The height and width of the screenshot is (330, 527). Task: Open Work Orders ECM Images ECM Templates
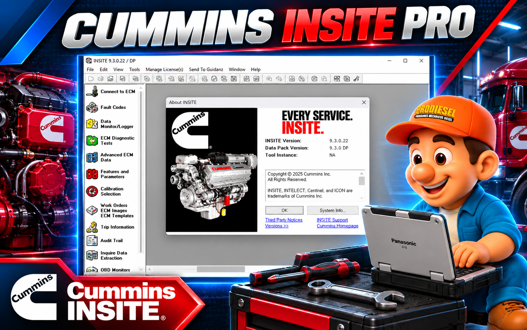[110, 211]
